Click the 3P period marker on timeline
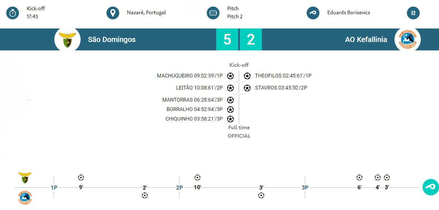Viewport: 439px width, 210px height. click(305, 188)
